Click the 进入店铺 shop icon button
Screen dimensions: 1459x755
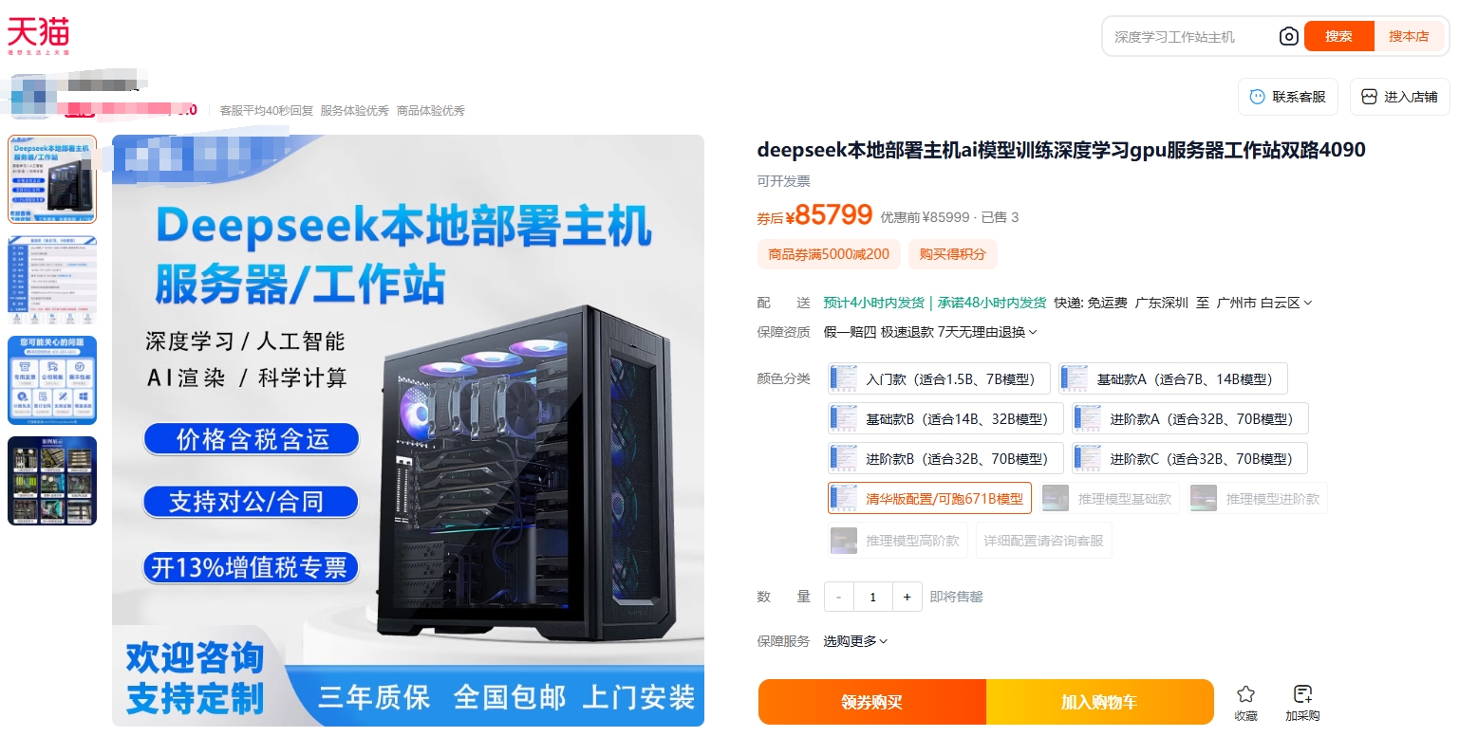pos(1400,97)
